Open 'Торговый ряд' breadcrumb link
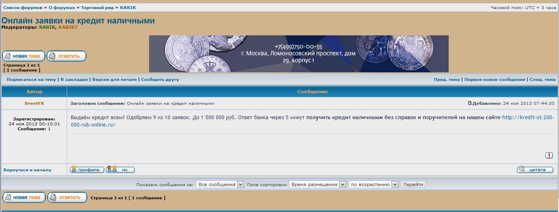 [98, 8]
